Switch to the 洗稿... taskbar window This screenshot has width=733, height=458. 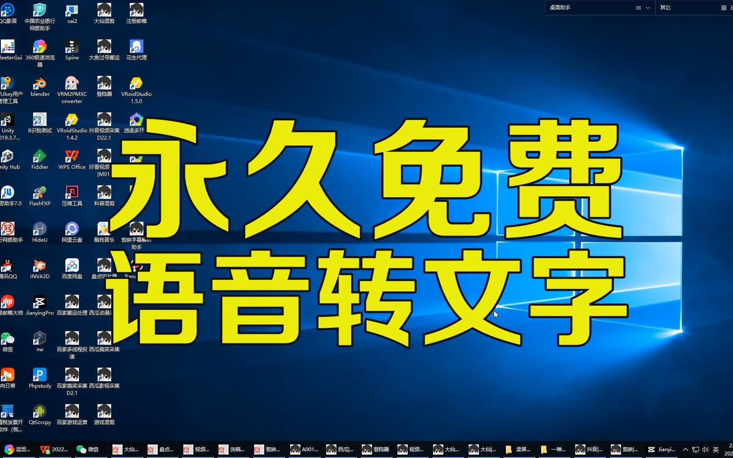pyautogui.click(x=232, y=450)
